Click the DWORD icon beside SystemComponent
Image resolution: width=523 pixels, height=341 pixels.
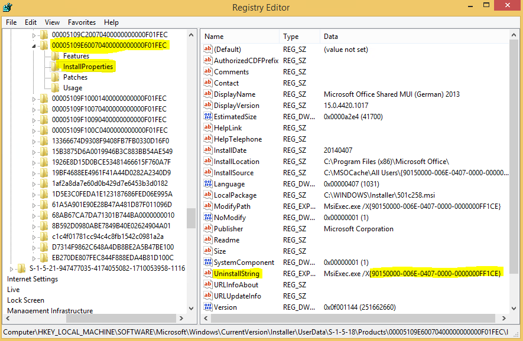coord(208,262)
